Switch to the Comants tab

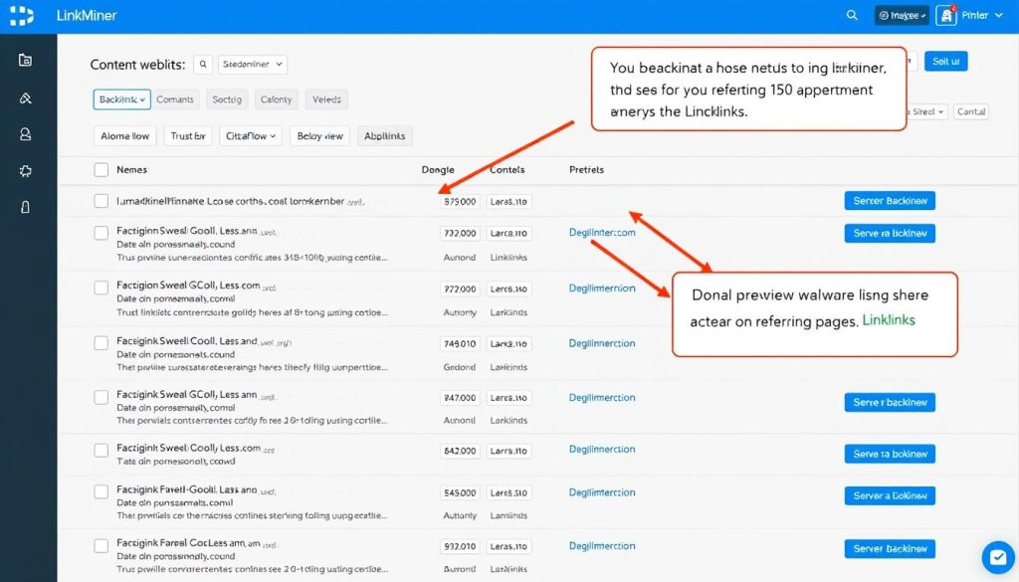tap(175, 98)
